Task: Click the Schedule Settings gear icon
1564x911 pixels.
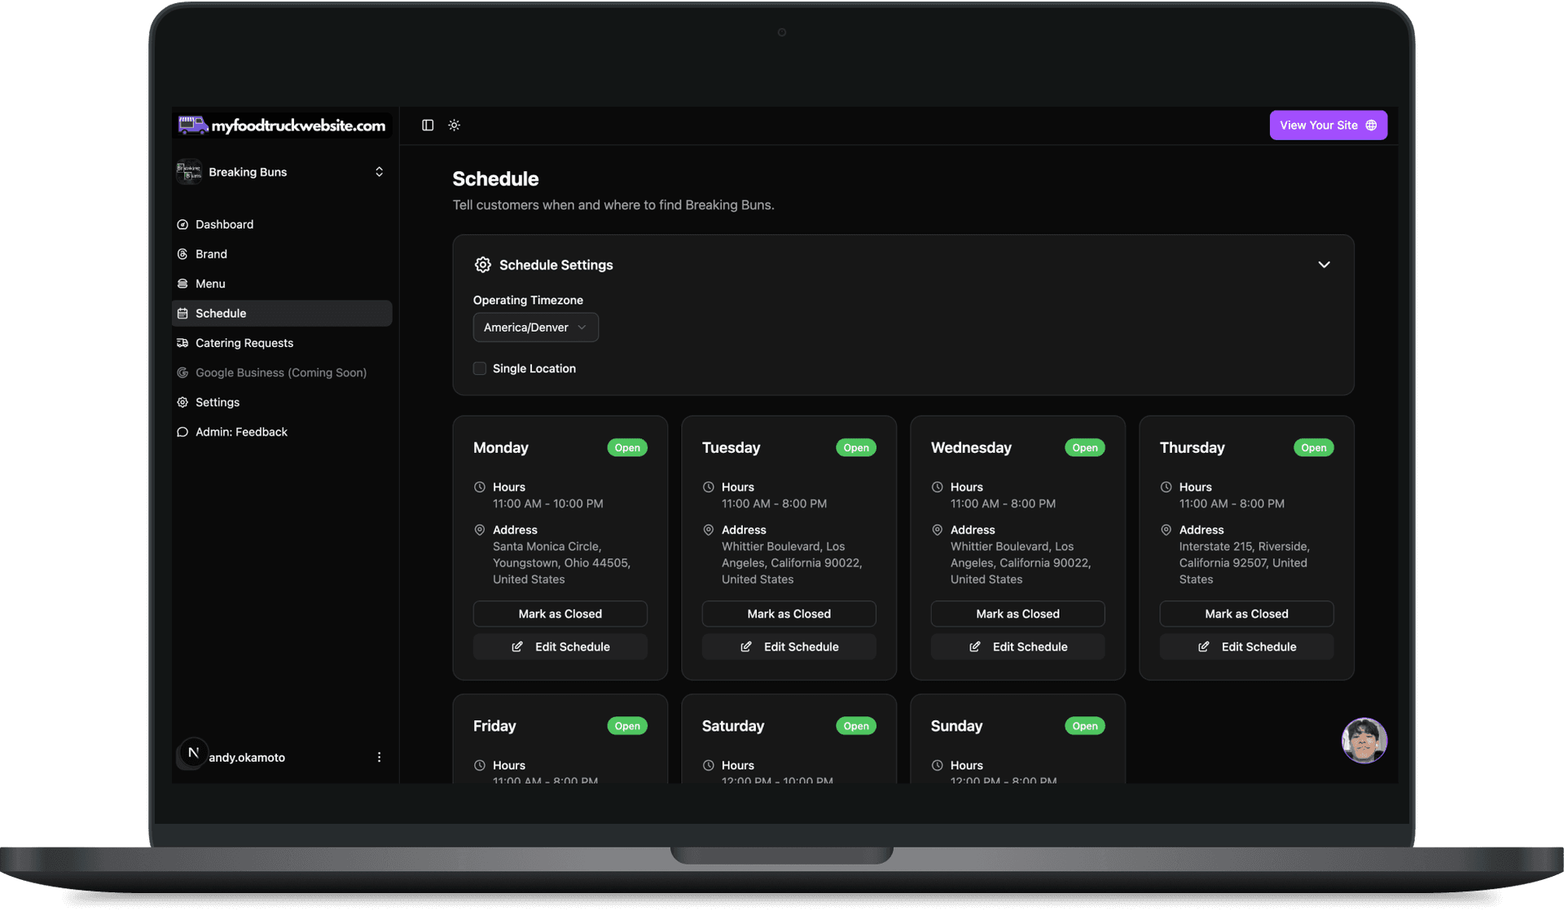Action: click(481, 265)
